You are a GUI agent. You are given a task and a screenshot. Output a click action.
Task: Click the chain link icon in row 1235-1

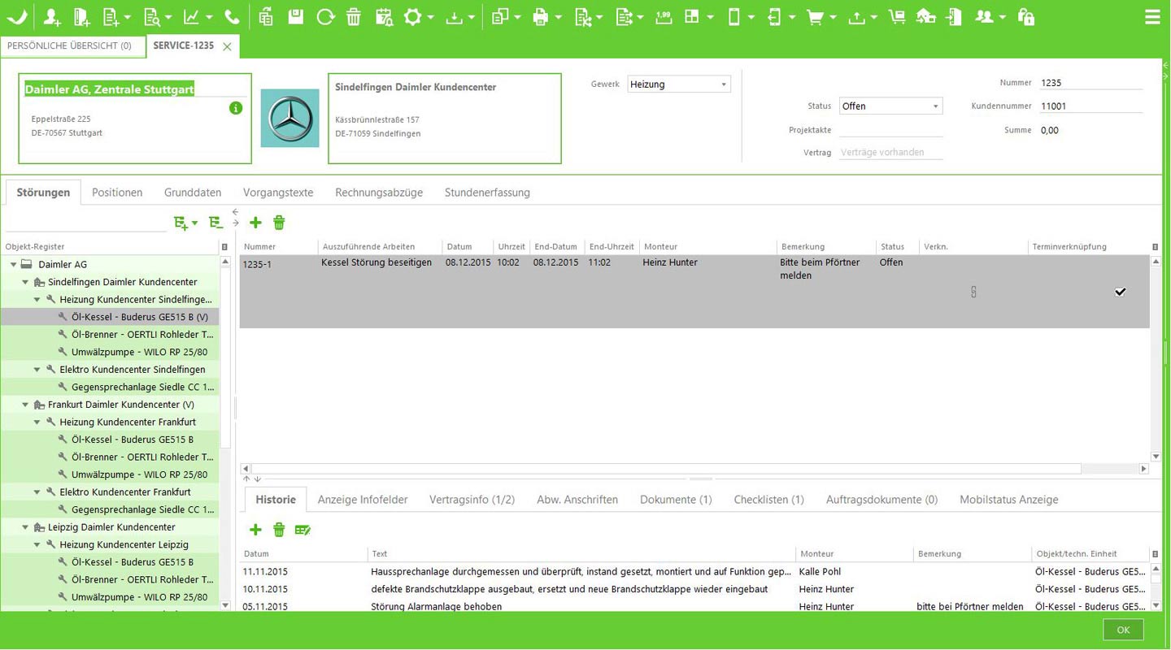(973, 292)
